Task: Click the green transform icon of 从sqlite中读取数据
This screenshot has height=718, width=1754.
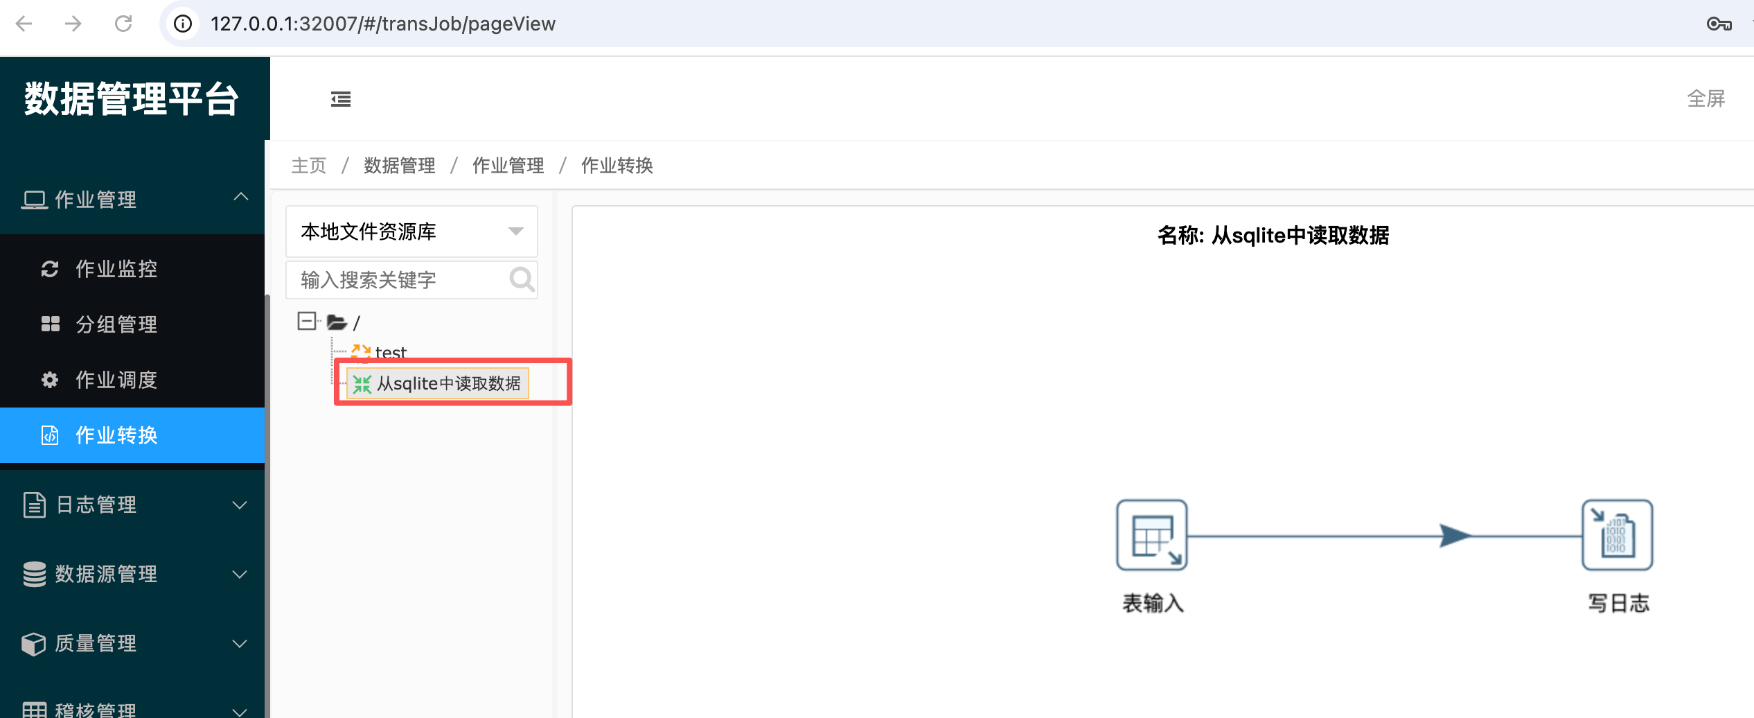Action: click(x=361, y=383)
